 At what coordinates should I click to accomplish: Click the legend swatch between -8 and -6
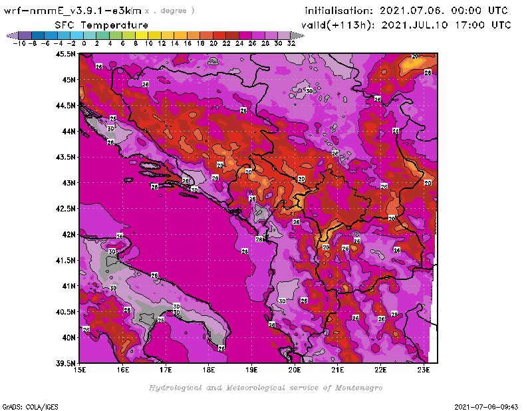pyautogui.click(x=38, y=35)
